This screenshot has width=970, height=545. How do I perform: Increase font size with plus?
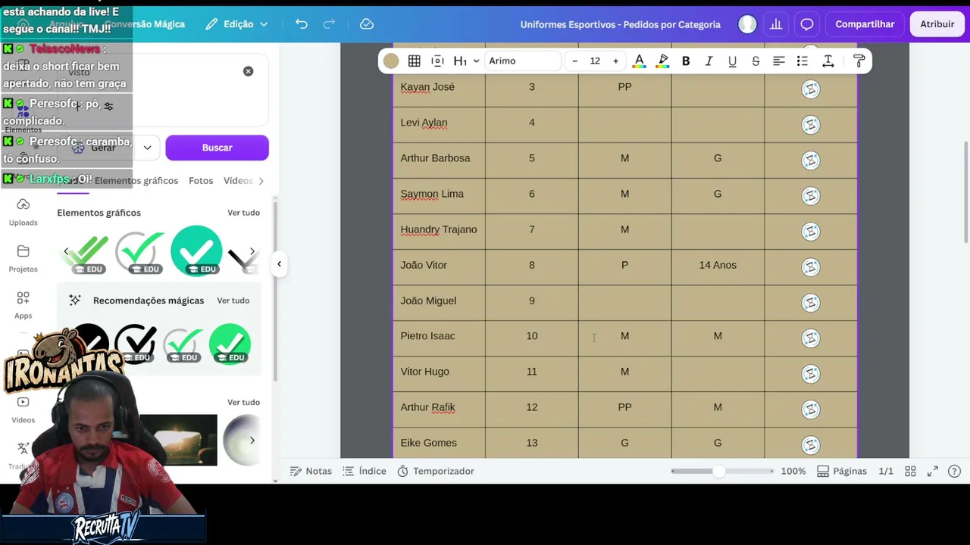615,61
